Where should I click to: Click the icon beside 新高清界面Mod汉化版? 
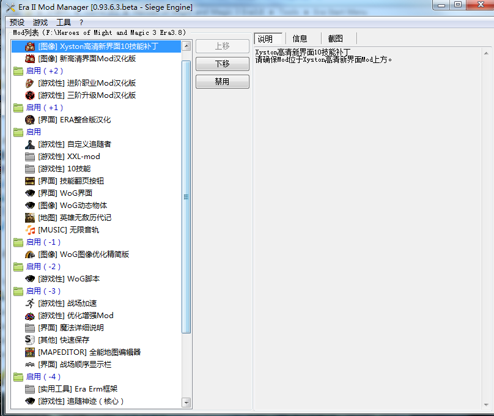click(x=30, y=59)
